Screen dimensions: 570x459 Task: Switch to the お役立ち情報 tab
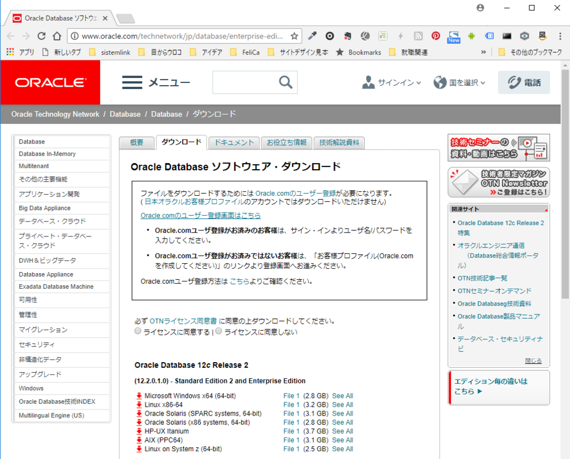click(x=287, y=142)
